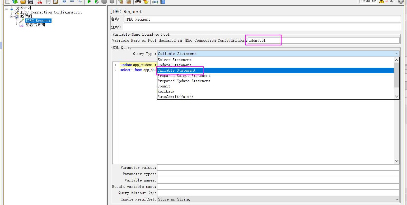407x205 pixels.
Task: Open Search with binoculars icon
Action: click(138, 2)
